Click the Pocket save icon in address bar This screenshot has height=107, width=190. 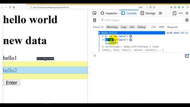pos(151,7)
